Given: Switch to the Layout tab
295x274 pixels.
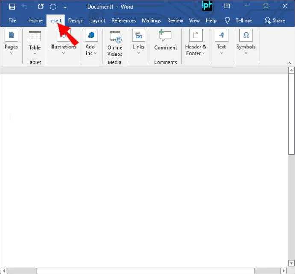Looking at the screenshot, I should [x=97, y=20].
